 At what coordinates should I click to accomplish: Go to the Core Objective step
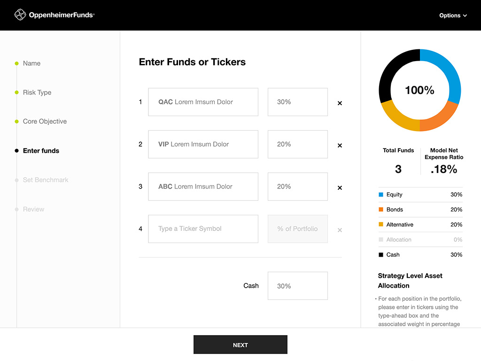[45, 121]
